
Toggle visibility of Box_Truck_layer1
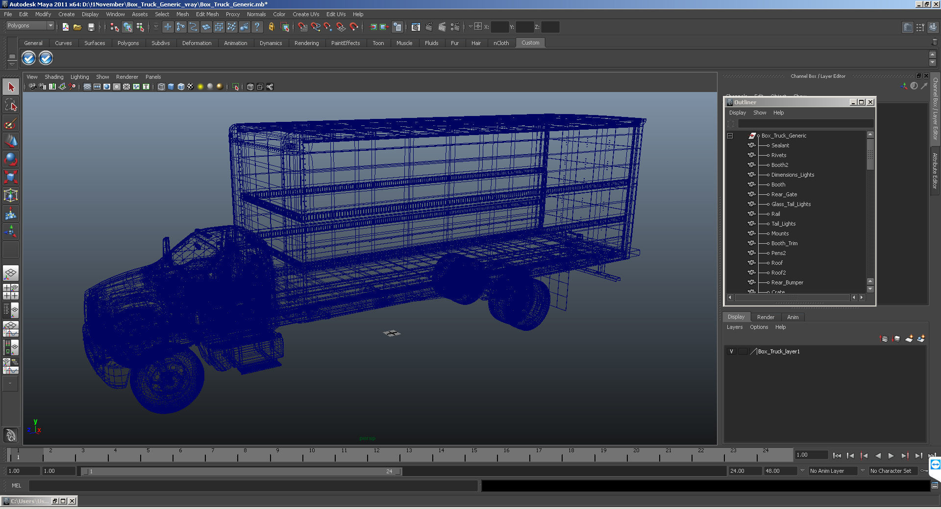[x=731, y=351]
